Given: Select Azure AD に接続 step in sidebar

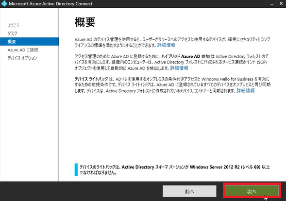Looking at the screenshot, I should click(x=23, y=50).
